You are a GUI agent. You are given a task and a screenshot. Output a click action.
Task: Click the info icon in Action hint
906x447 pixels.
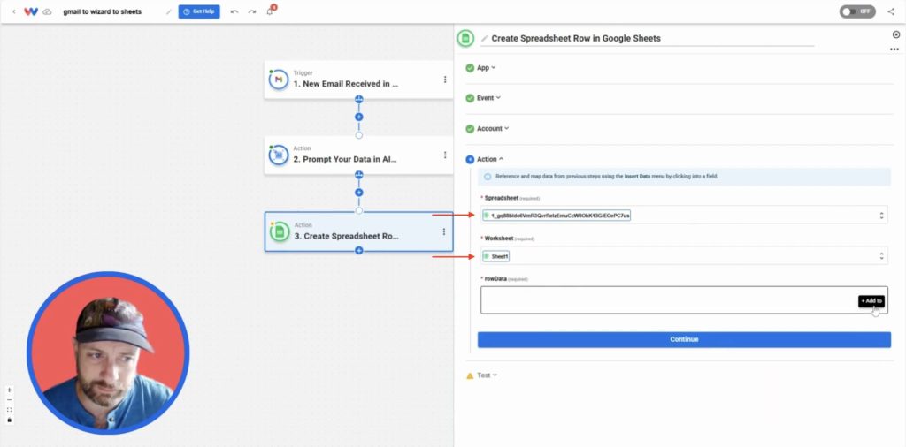[x=488, y=177]
